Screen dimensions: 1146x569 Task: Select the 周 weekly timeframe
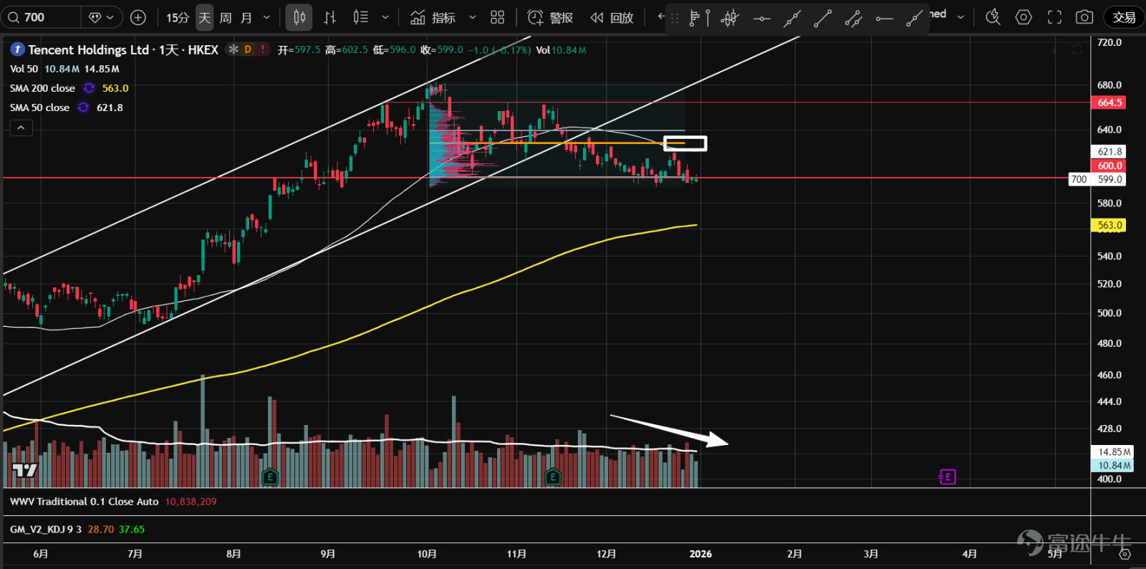[x=226, y=17]
